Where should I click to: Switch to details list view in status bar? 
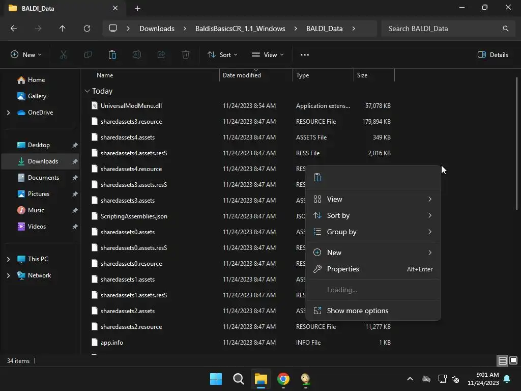coord(502,360)
